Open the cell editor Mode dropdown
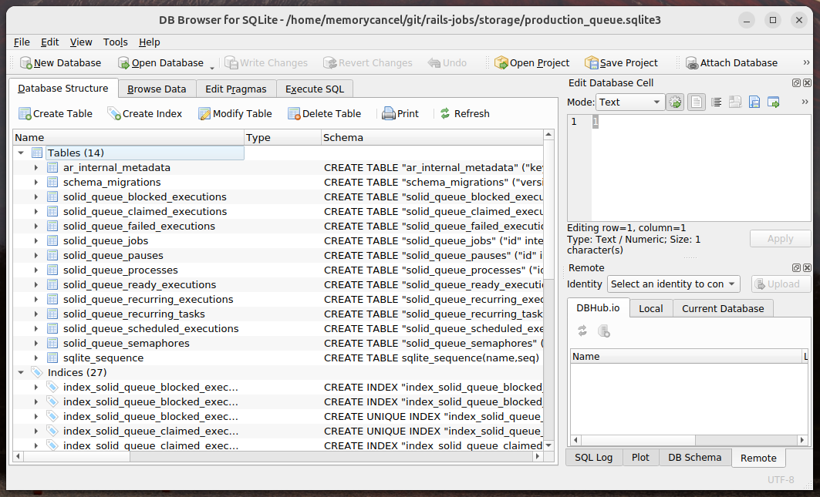Viewport: 820px width, 497px height. 630,102
